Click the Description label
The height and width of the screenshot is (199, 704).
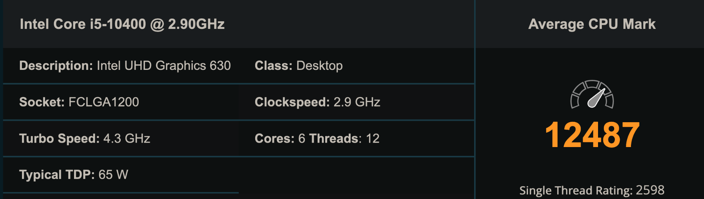[56, 65]
